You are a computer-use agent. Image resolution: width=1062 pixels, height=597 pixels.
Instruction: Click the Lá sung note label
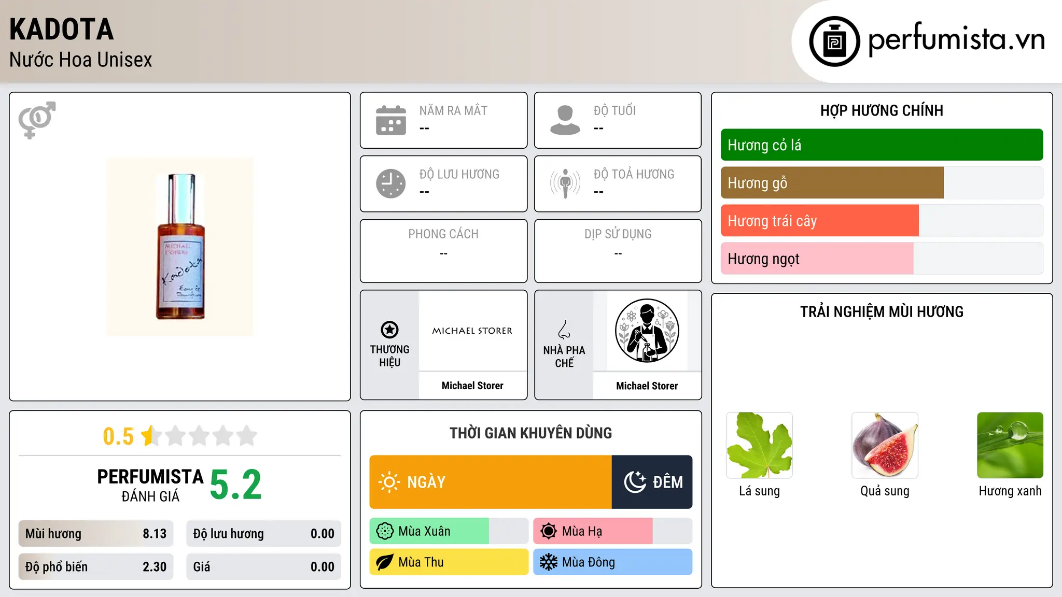(759, 491)
